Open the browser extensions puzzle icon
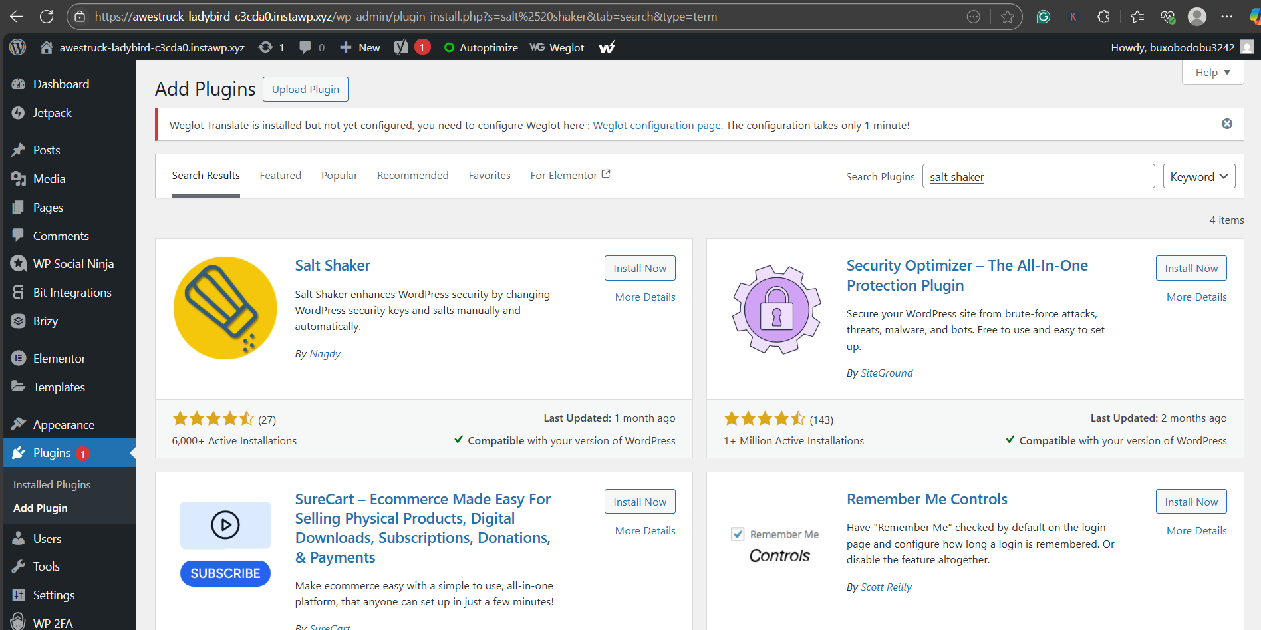Viewport: 1261px width, 630px height. click(1103, 17)
